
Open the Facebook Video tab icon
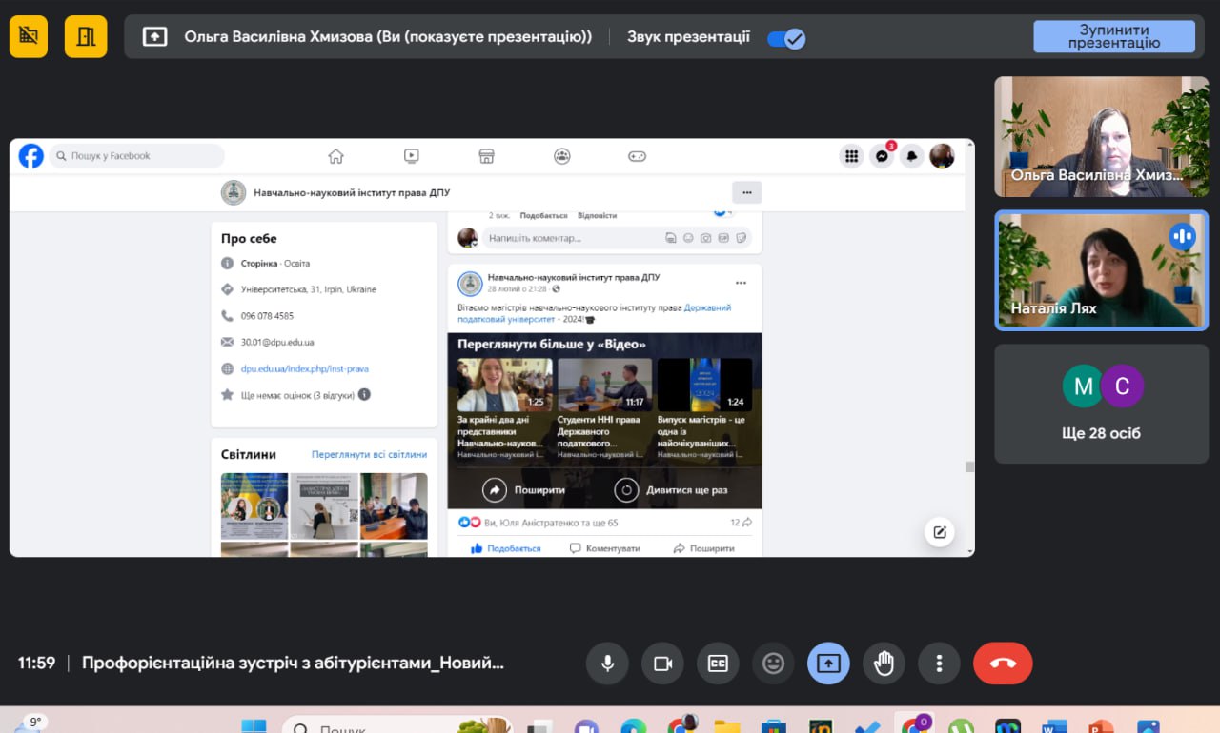[x=411, y=156]
